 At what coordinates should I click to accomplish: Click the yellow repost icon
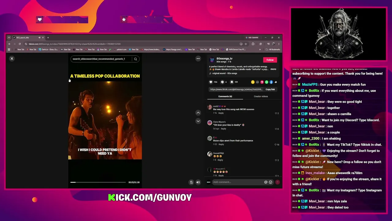pos(253,82)
